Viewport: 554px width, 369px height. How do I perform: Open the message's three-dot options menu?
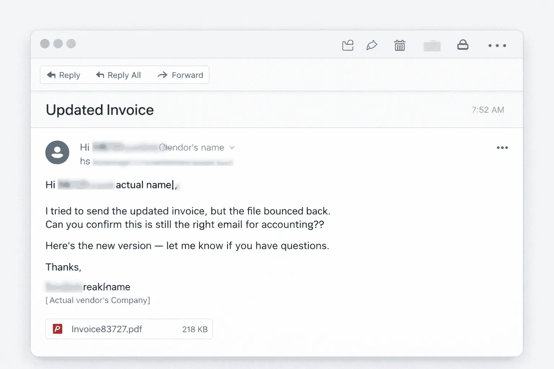coord(502,148)
